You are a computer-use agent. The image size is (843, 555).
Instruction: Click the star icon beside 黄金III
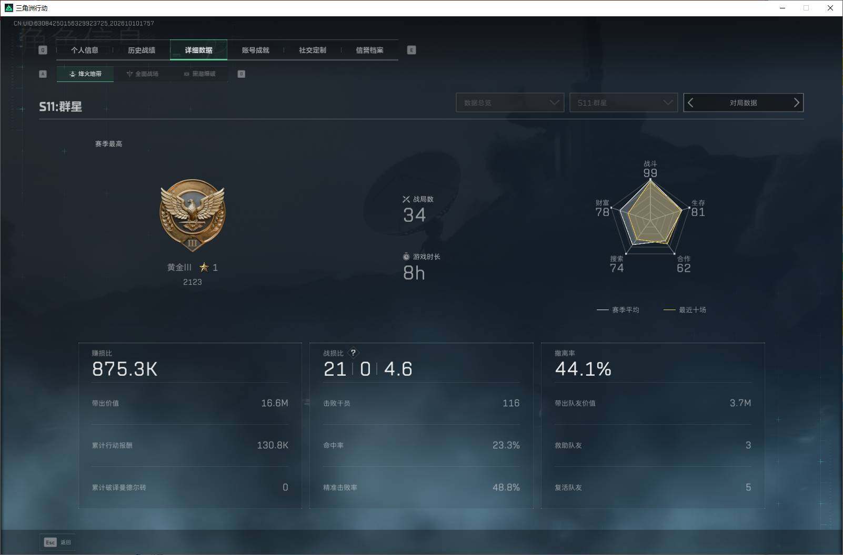point(204,268)
